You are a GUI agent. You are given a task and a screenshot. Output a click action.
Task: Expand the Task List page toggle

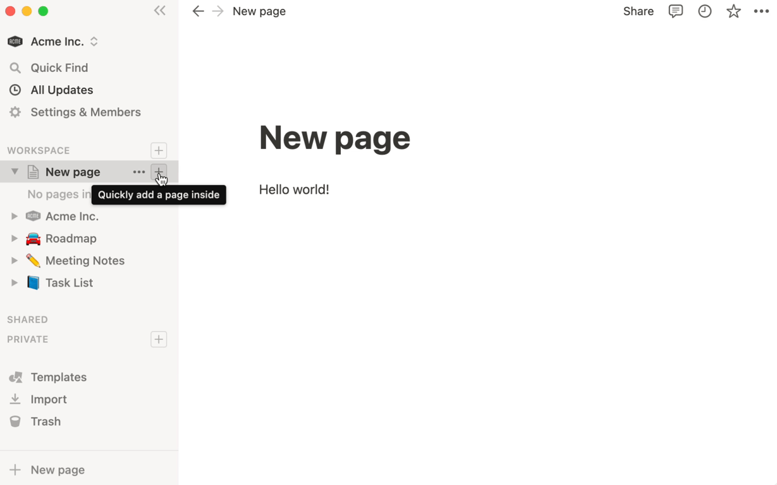click(15, 283)
